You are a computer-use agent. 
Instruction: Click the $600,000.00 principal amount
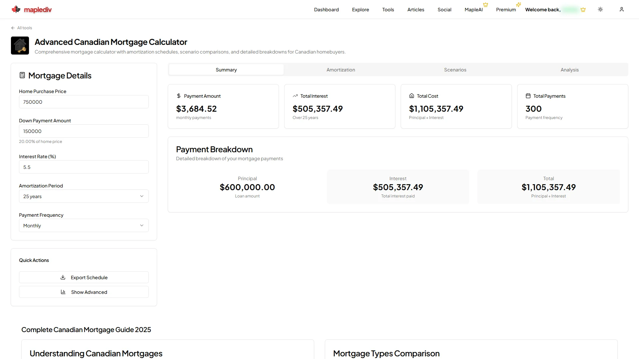247,187
